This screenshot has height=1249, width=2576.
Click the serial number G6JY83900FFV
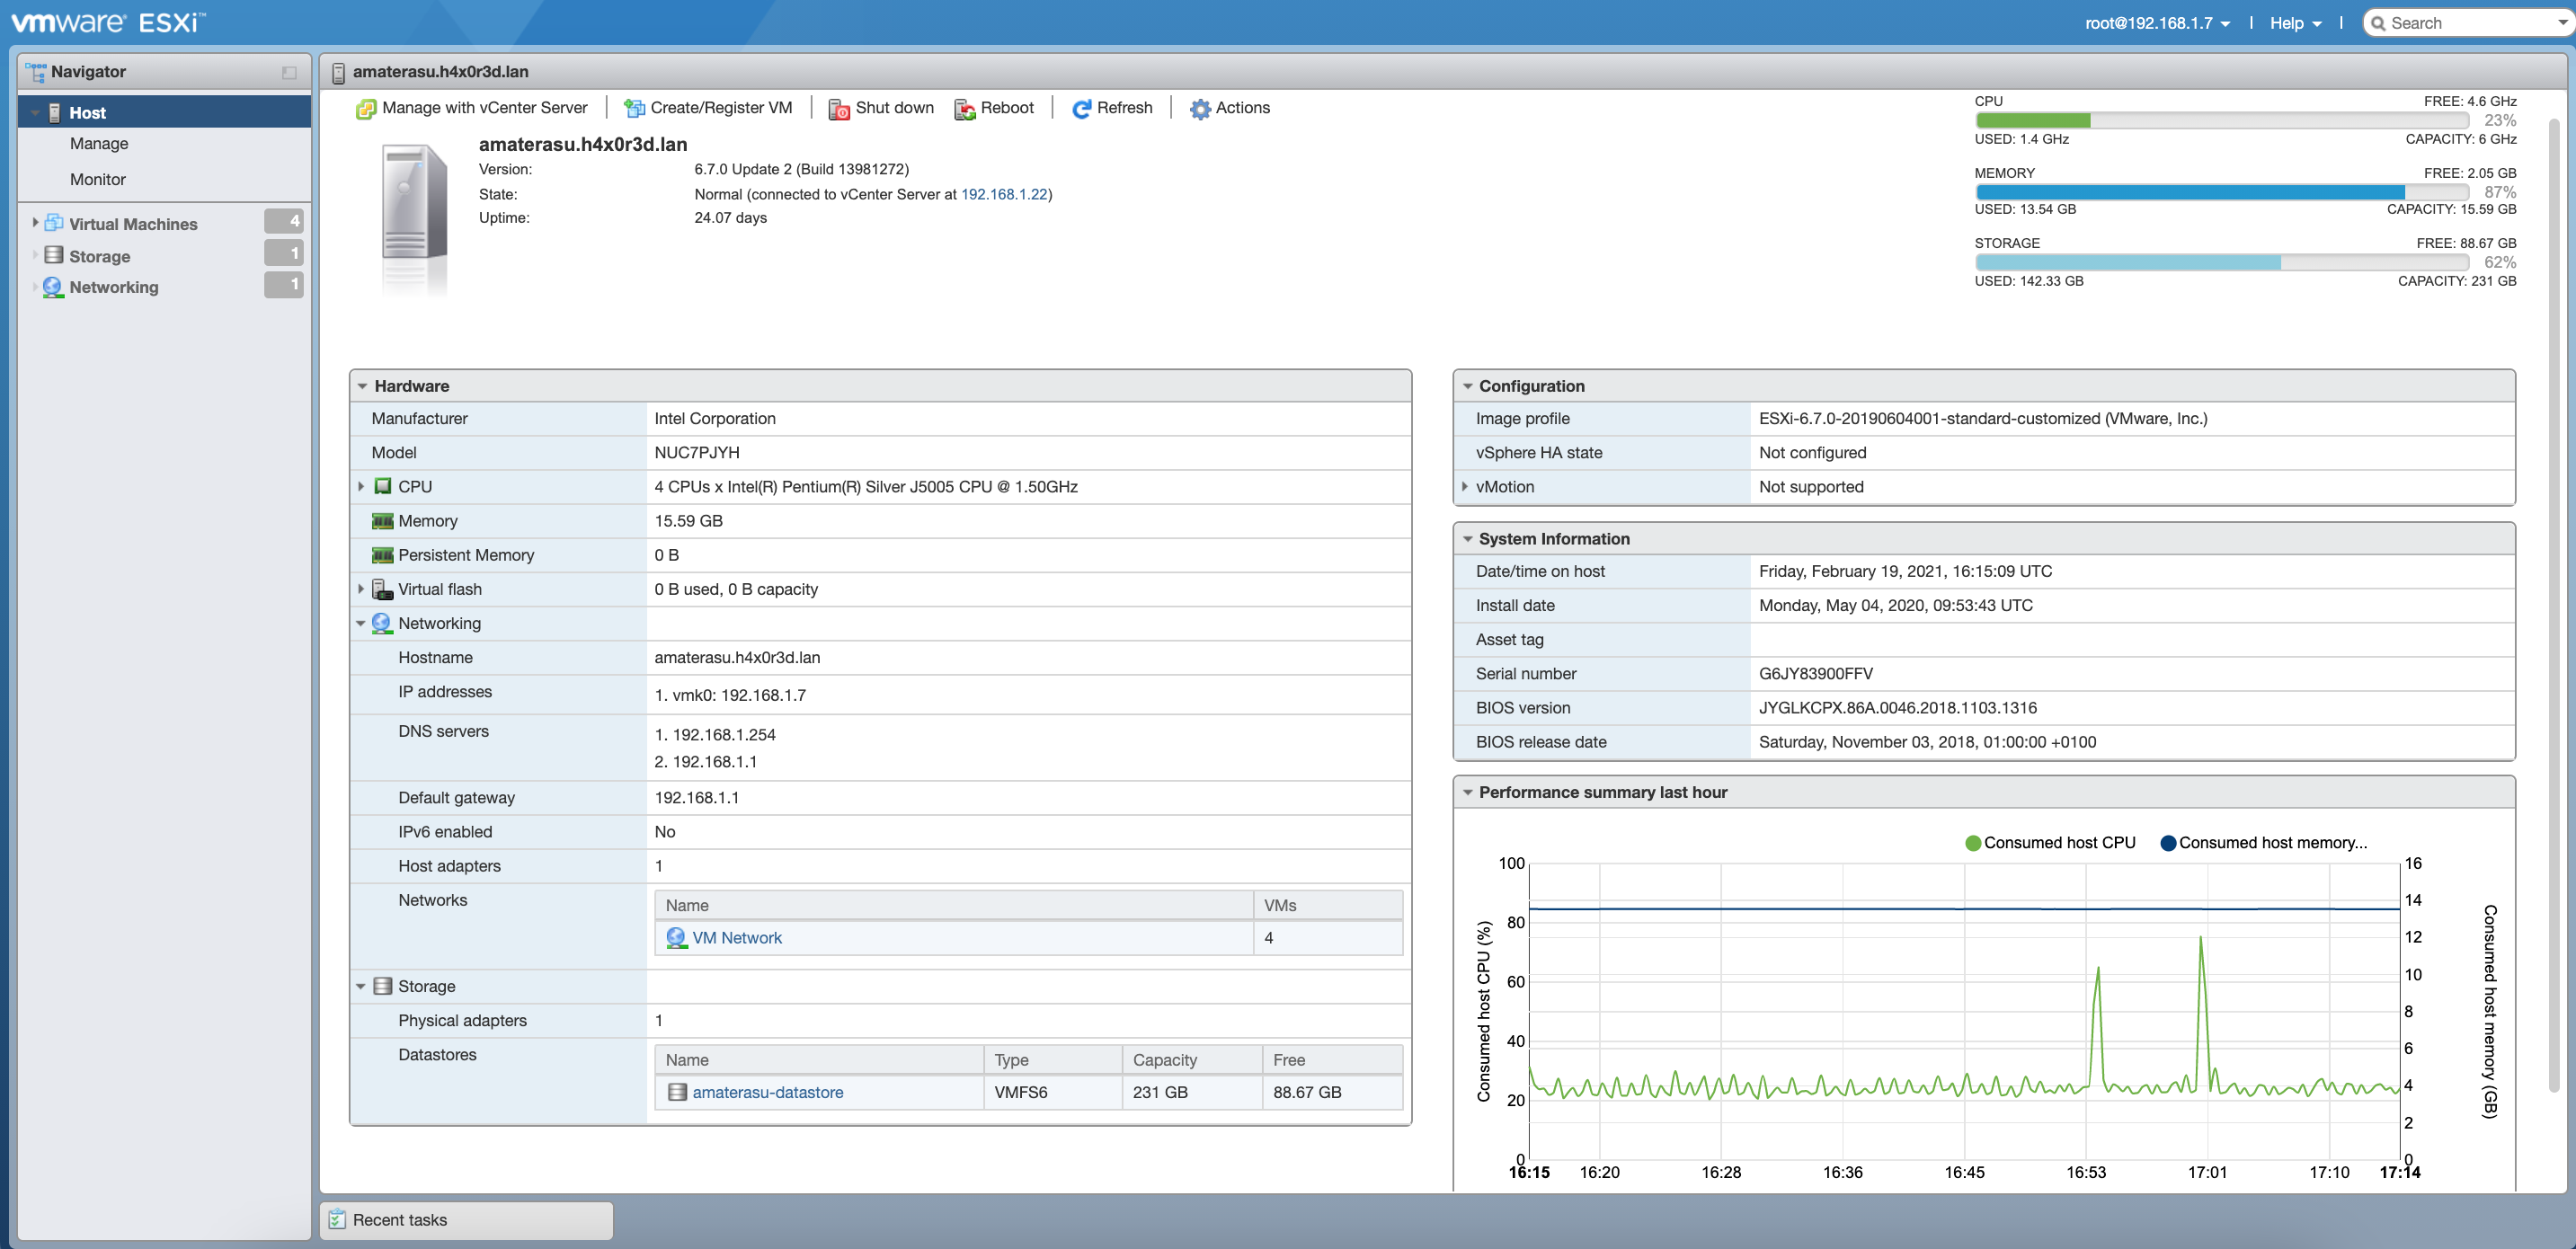(x=1815, y=673)
